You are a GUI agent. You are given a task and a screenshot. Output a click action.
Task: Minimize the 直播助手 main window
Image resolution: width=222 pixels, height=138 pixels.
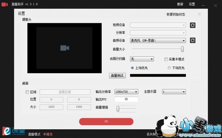204,6
